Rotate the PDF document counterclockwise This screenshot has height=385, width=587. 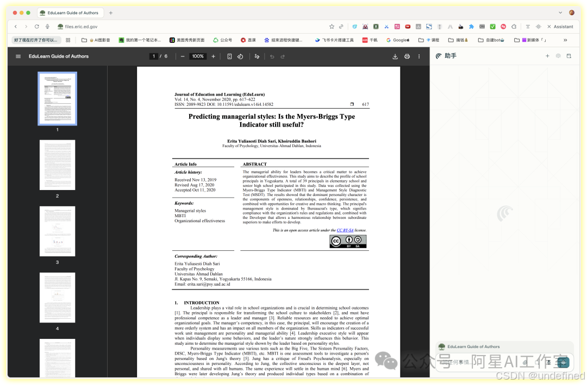click(x=240, y=56)
